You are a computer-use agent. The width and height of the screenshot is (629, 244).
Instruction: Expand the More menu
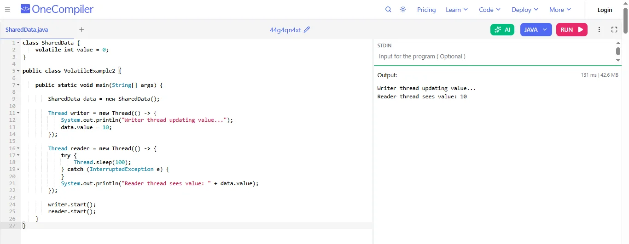click(560, 10)
